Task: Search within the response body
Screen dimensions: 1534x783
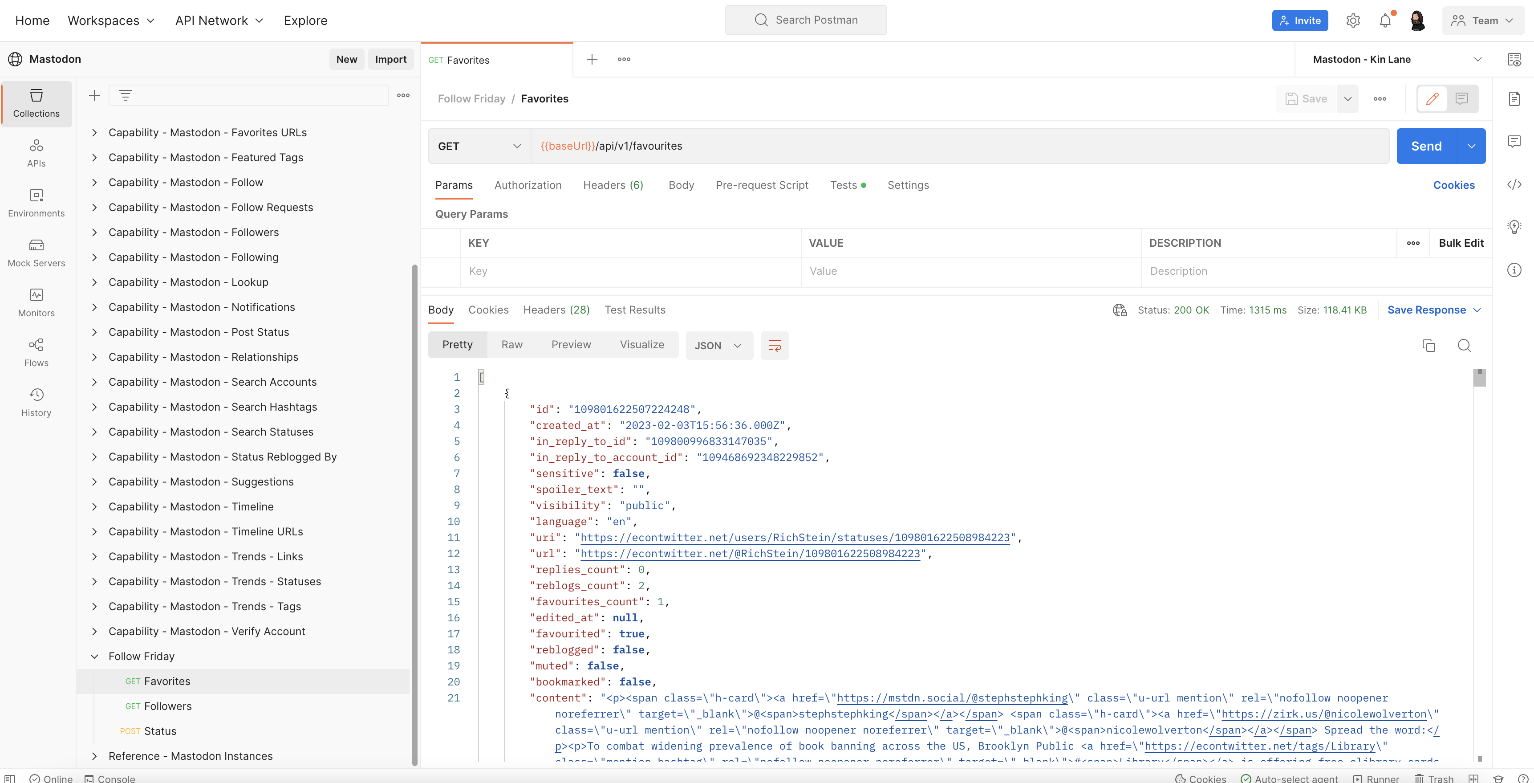Action: [x=1464, y=346]
